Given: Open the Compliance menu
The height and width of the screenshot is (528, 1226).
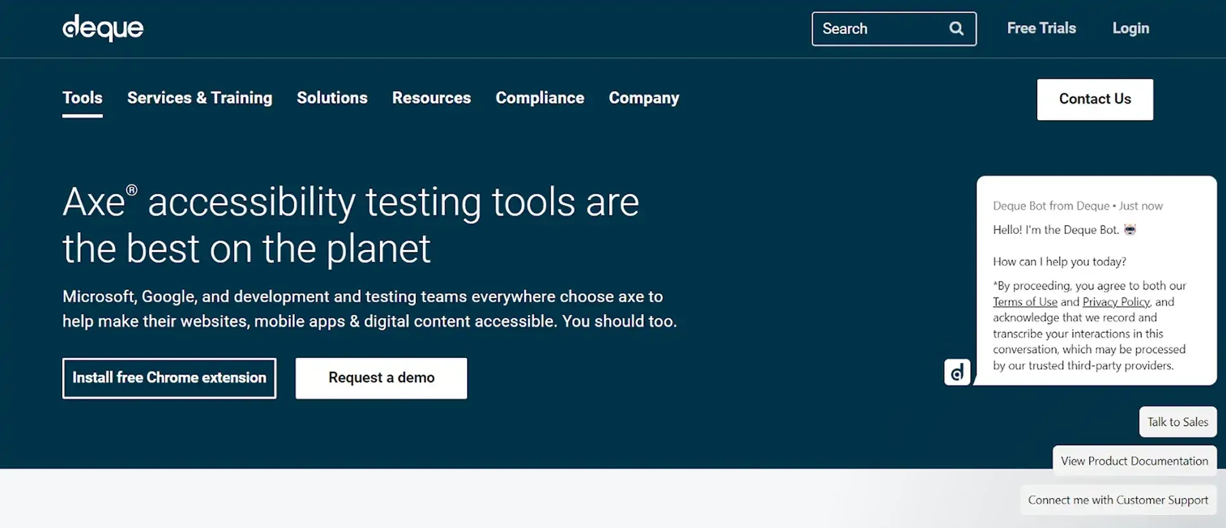Looking at the screenshot, I should pyautogui.click(x=539, y=98).
